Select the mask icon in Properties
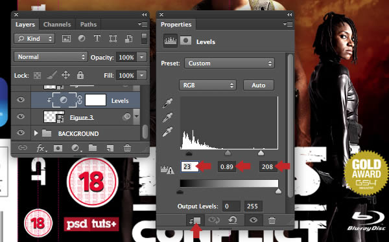 tap(186, 41)
